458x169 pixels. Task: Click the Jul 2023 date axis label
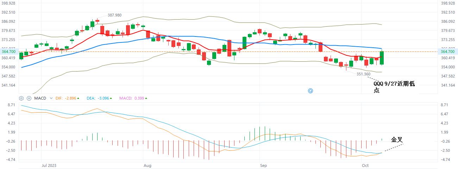tap(49, 165)
